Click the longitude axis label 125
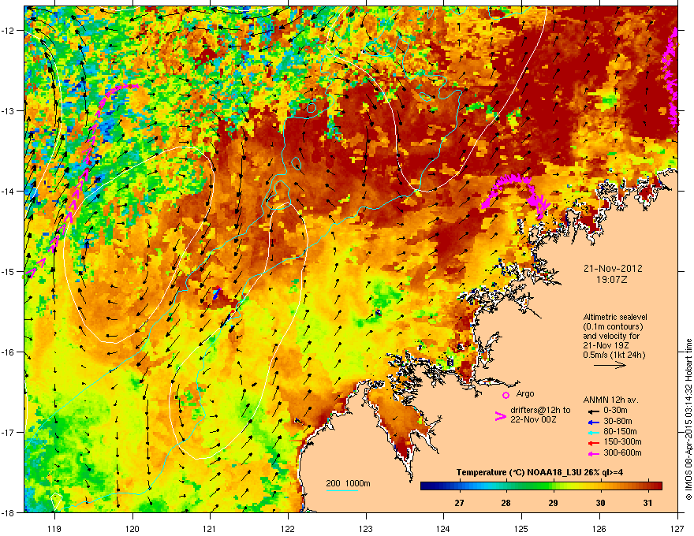The height and width of the screenshot is (536, 694). tap(521, 528)
